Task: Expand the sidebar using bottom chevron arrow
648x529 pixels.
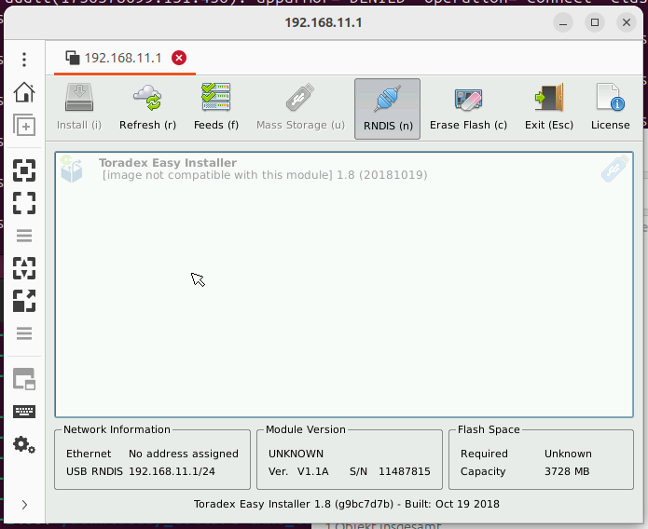Action: click(x=24, y=505)
